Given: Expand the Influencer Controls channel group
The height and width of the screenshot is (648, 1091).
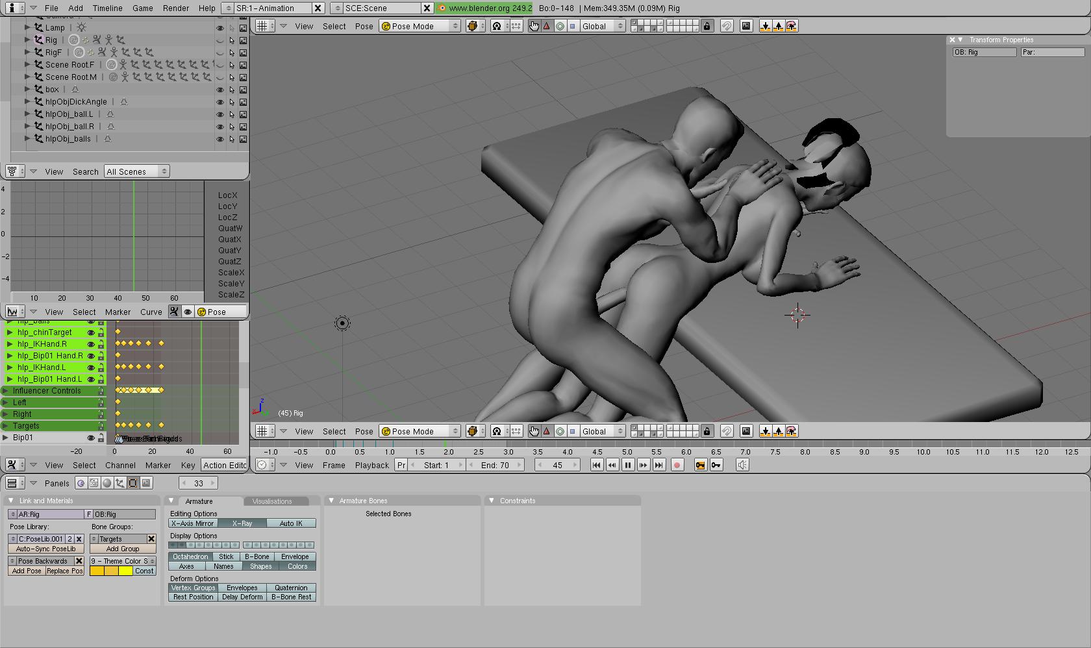Looking at the screenshot, I should click(5, 391).
